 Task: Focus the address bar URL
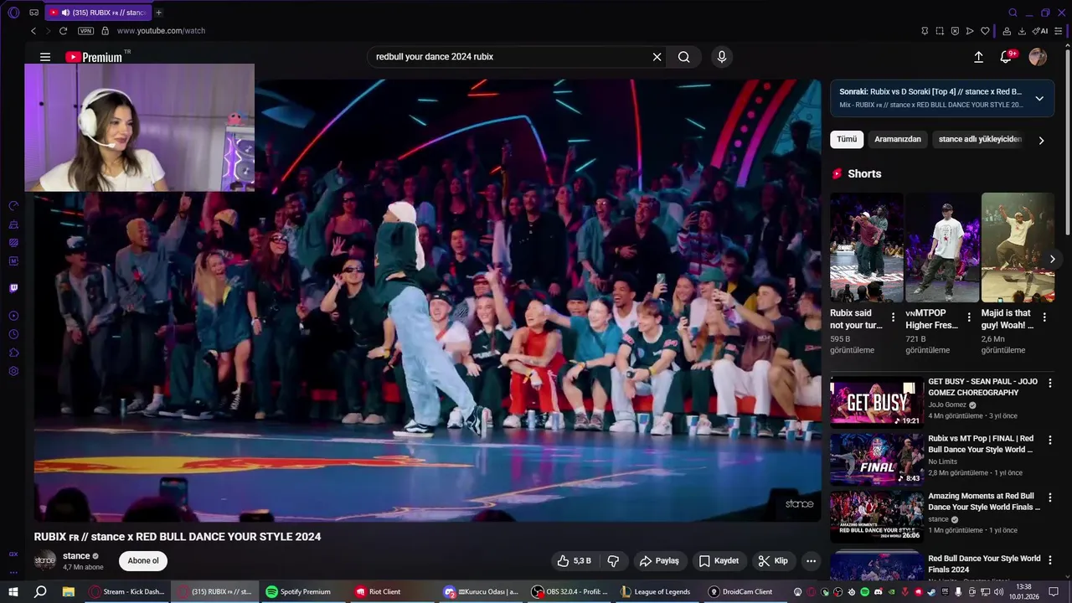tap(161, 31)
